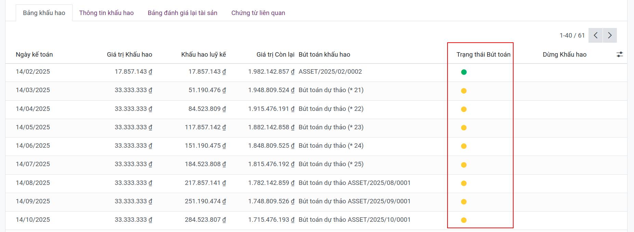Click draft entry Bút toán dự thảo (* 25)

pyautogui.click(x=331, y=164)
